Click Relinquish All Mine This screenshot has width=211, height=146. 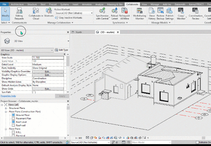[124, 14]
